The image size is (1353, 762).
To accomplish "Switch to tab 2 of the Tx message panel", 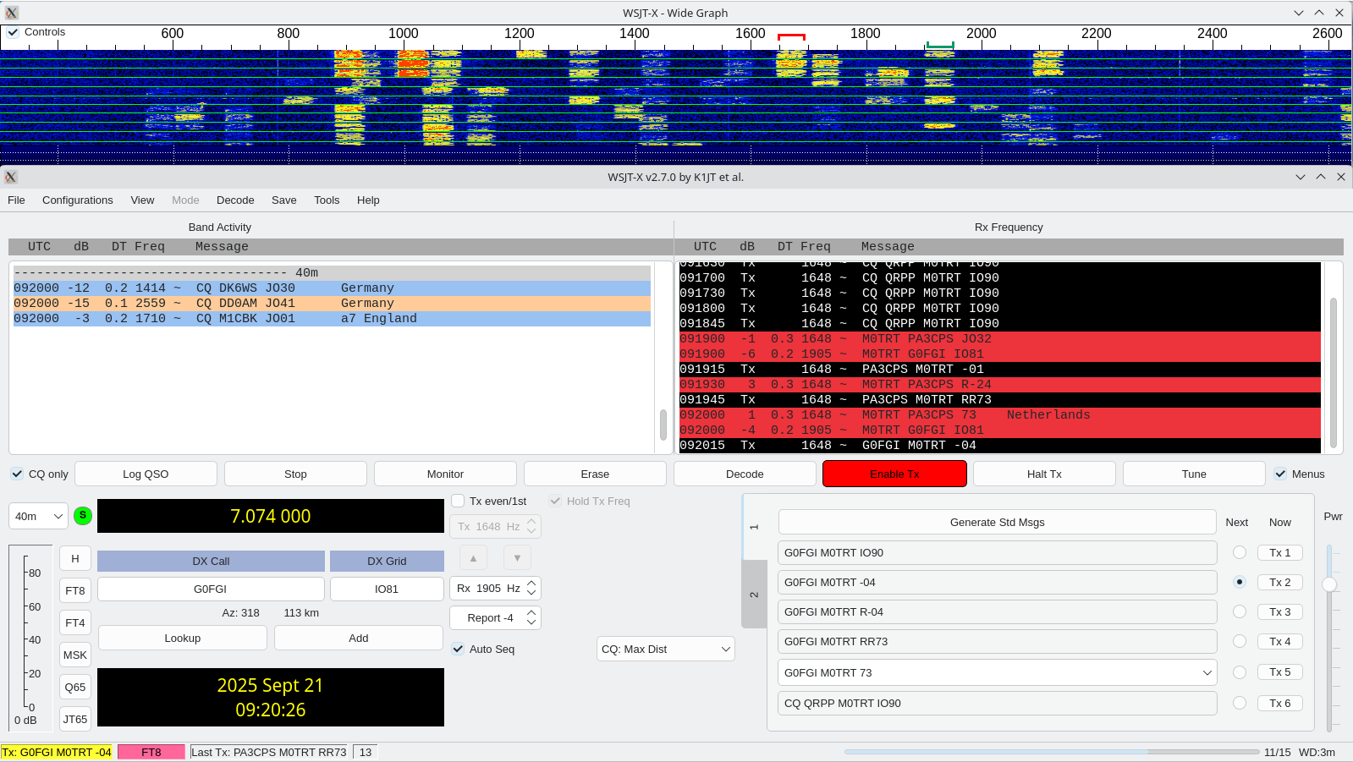I will [x=754, y=595].
